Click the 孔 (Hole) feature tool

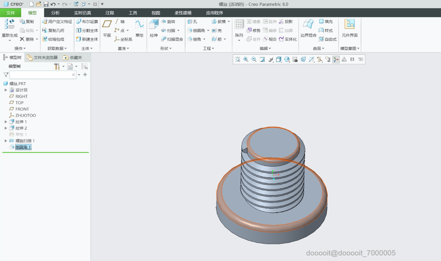click(192, 22)
